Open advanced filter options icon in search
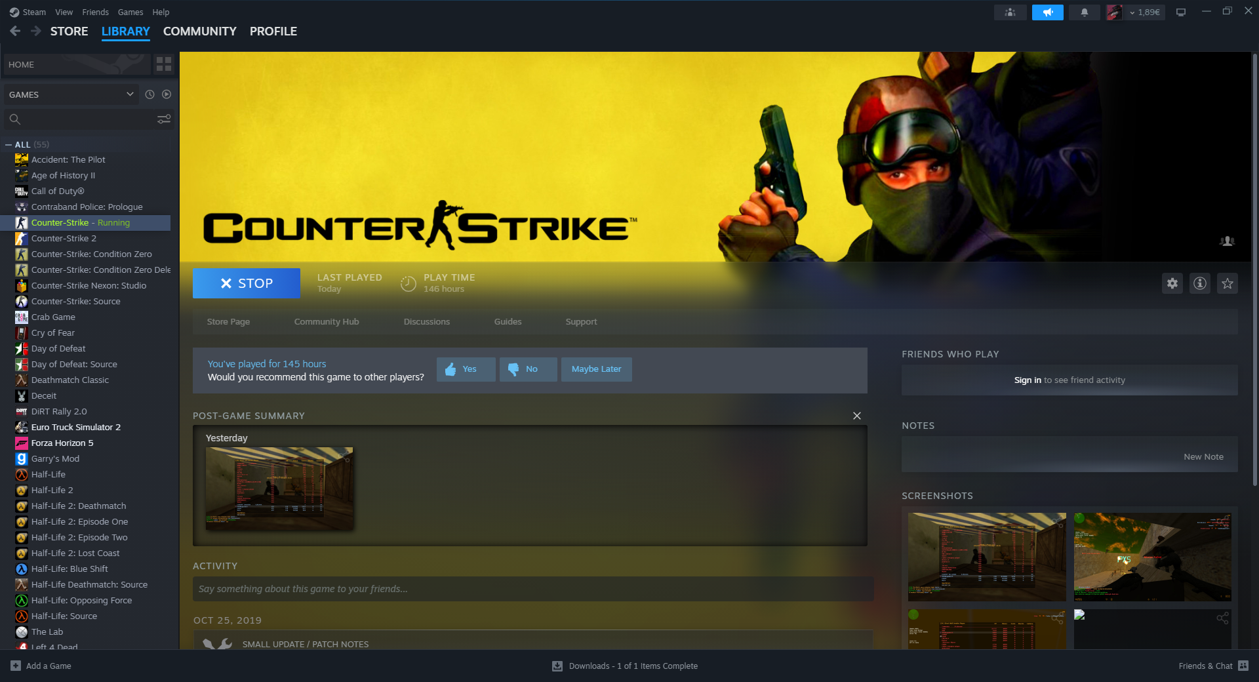 pyautogui.click(x=163, y=119)
